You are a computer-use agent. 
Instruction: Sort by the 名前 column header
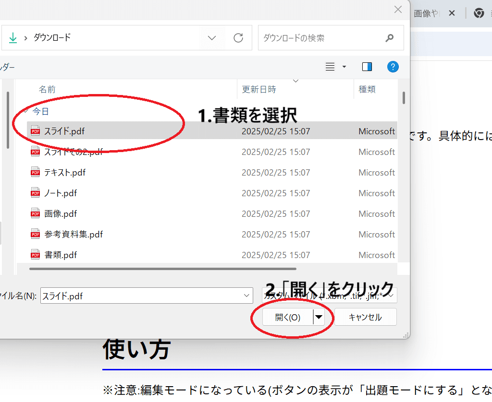[47, 89]
